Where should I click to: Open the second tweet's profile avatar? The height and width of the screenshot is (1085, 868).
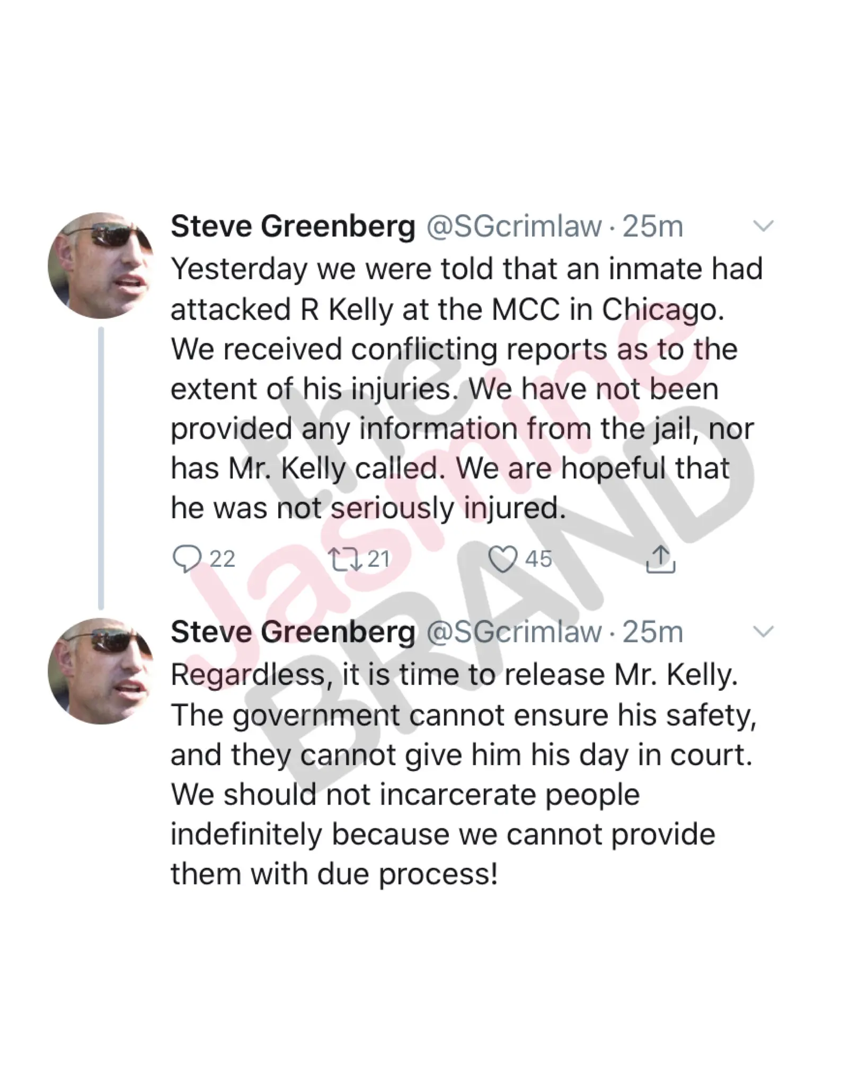[x=101, y=671]
